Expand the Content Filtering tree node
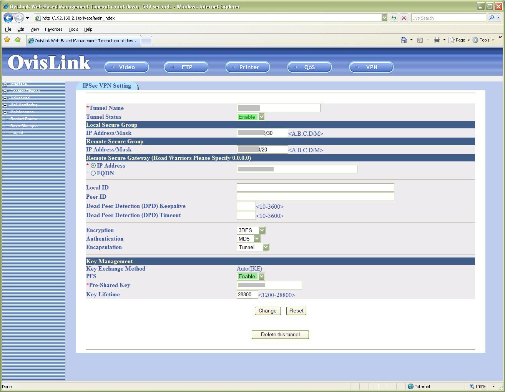This screenshot has height=392, width=505. (x=5, y=91)
